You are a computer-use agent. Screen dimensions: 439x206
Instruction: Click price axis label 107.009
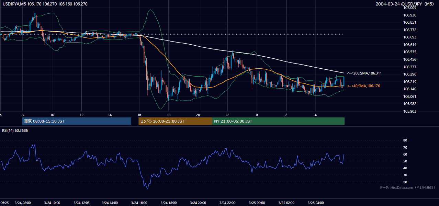click(x=410, y=8)
